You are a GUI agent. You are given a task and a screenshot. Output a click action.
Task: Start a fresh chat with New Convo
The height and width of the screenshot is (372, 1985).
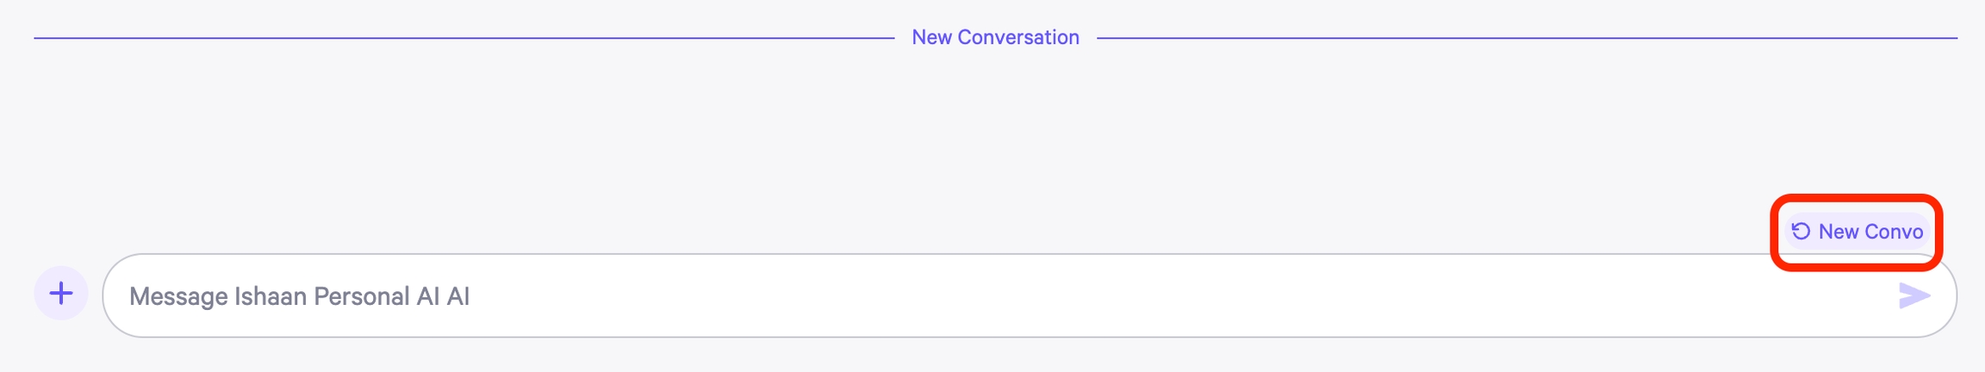coord(1857,232)
